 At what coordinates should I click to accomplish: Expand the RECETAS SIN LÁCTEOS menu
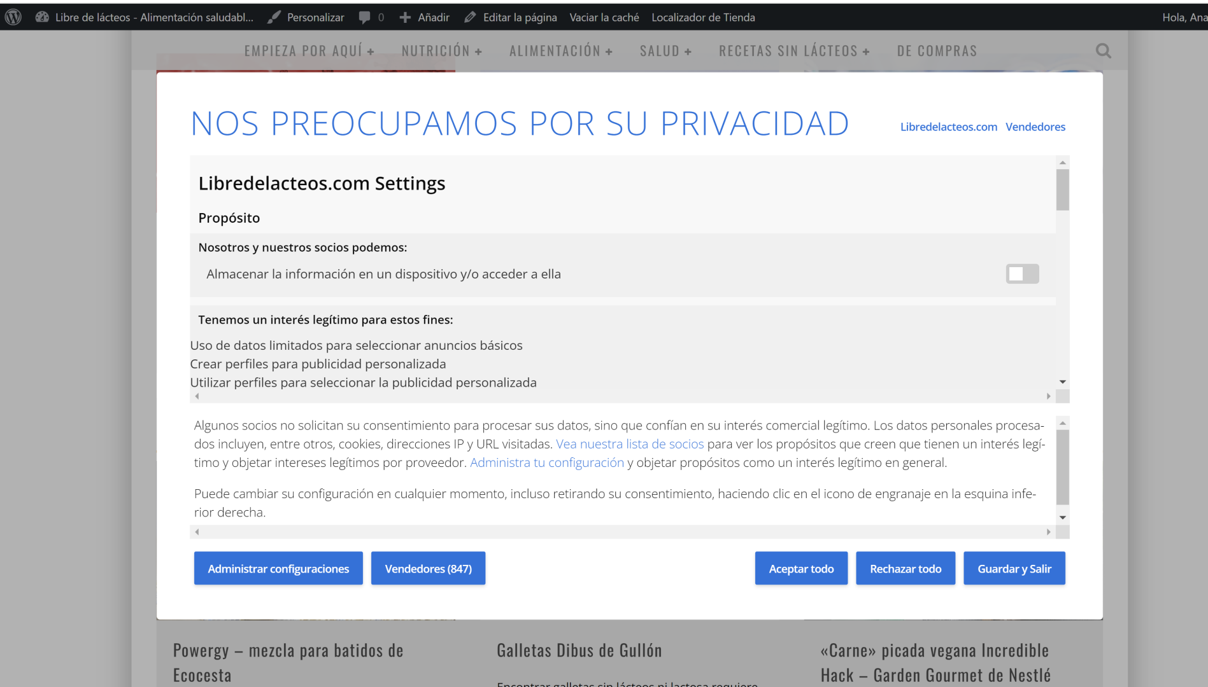(x=794, y=51)
